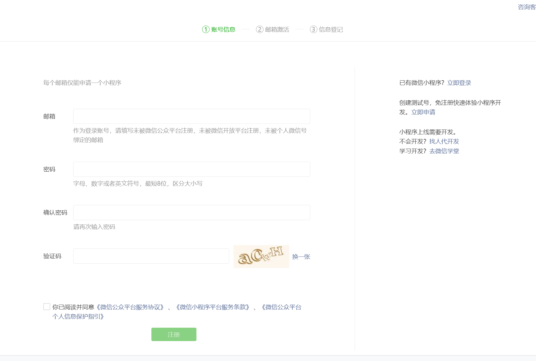Screen dimensions: 536x361
Task: Click 立即申请 to request a test account
Action: [x=423, y=112]
